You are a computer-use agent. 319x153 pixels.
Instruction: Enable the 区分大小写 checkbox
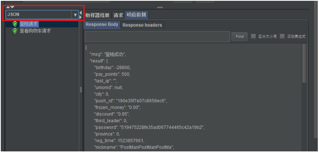pos(253,36)
